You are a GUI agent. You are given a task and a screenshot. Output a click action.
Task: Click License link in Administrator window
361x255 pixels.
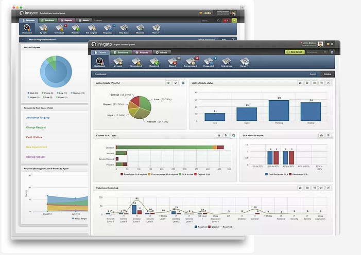(98, 21)
